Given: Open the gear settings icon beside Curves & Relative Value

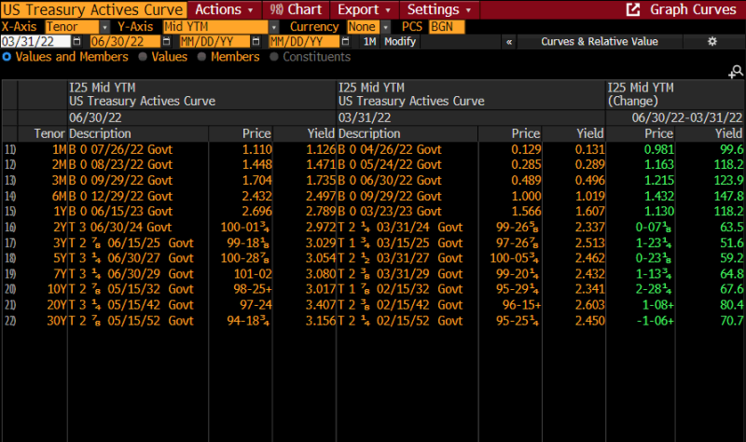Looking at the screenshot, I should point(712,41).
